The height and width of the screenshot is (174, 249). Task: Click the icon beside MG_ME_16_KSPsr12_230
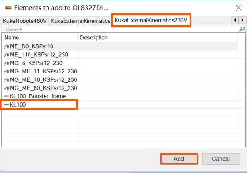point(6,80)
